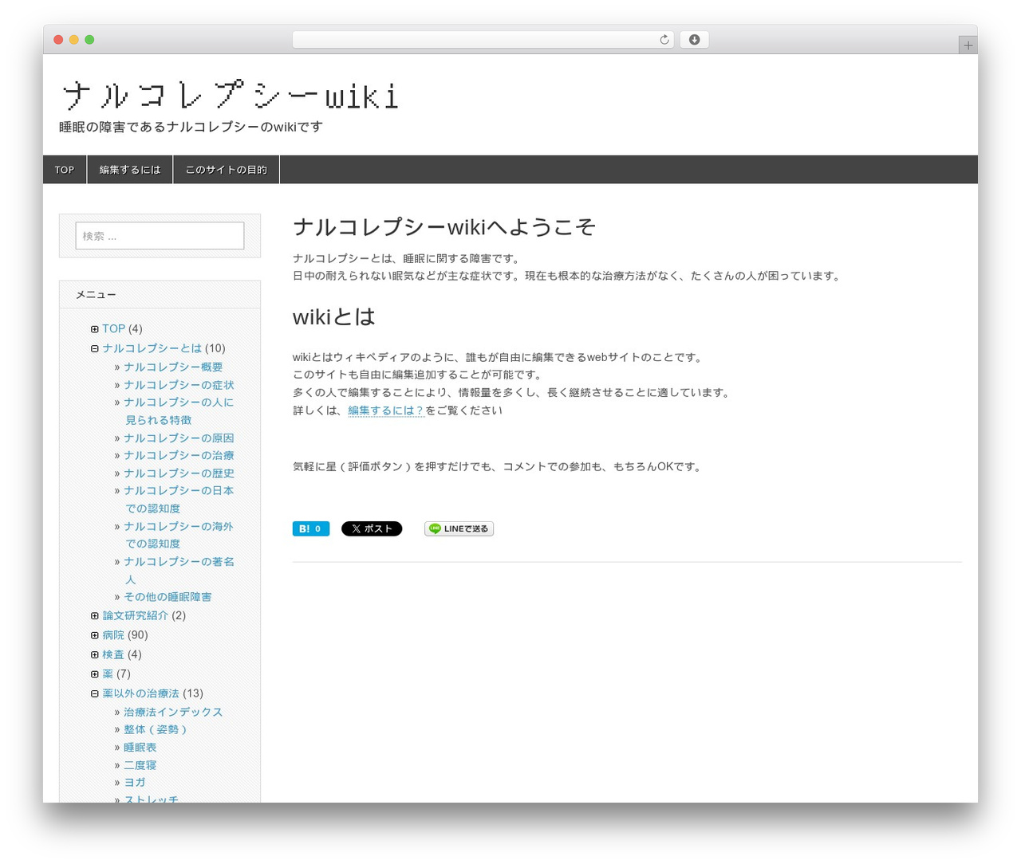Open the ナルコレプシーの原因 link

179,438
